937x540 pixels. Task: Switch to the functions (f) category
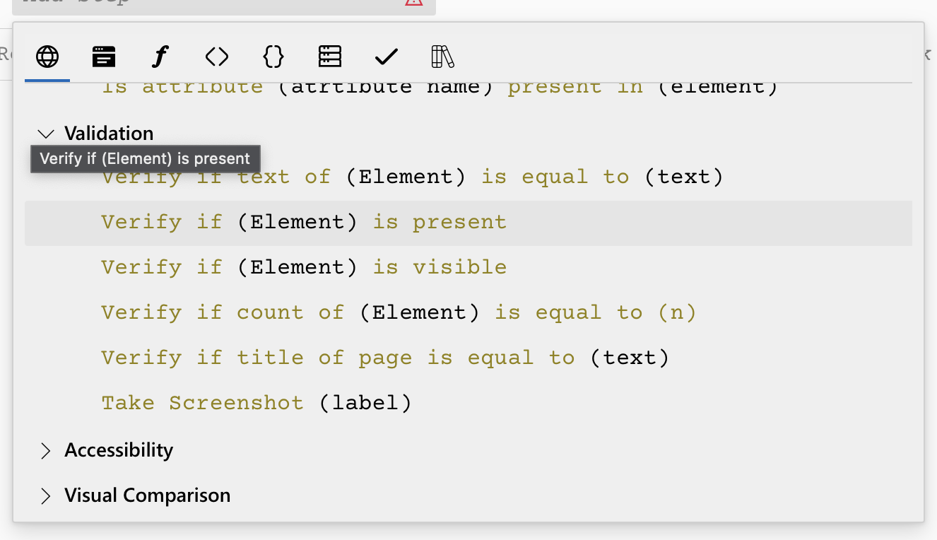tap(160, 57)
